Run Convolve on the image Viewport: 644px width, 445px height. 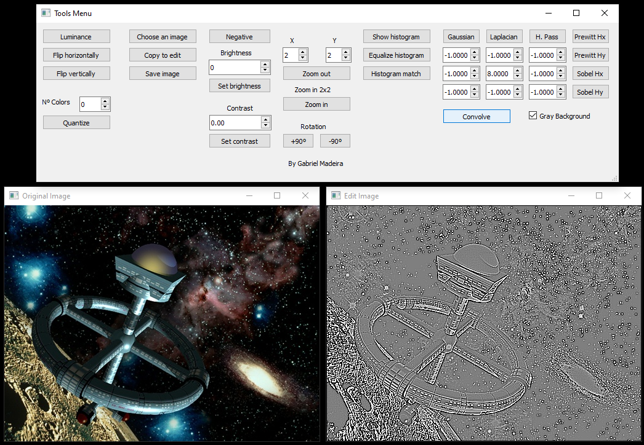click(x=477, y=117)
